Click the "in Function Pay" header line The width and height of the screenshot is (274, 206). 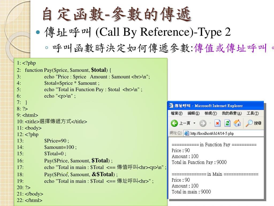pos(214,145)
